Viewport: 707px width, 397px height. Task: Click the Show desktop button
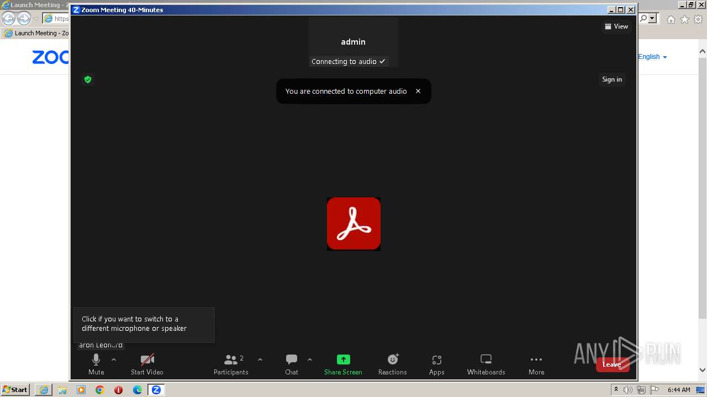(700, 390)
